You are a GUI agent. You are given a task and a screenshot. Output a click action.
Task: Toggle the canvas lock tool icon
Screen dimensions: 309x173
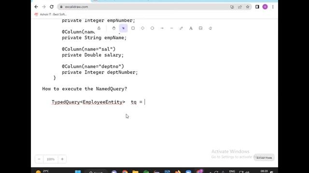tap(99, 28)
